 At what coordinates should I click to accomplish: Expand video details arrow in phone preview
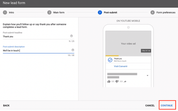point(147,75)
